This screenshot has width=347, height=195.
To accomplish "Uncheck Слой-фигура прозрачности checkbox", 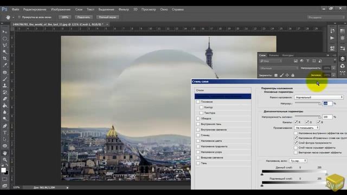I will 295,143.
